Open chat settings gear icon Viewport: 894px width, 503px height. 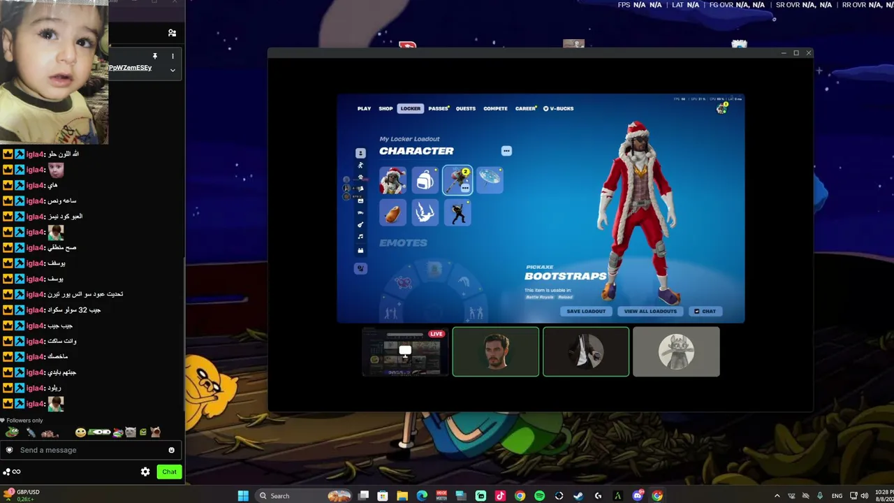145,472
